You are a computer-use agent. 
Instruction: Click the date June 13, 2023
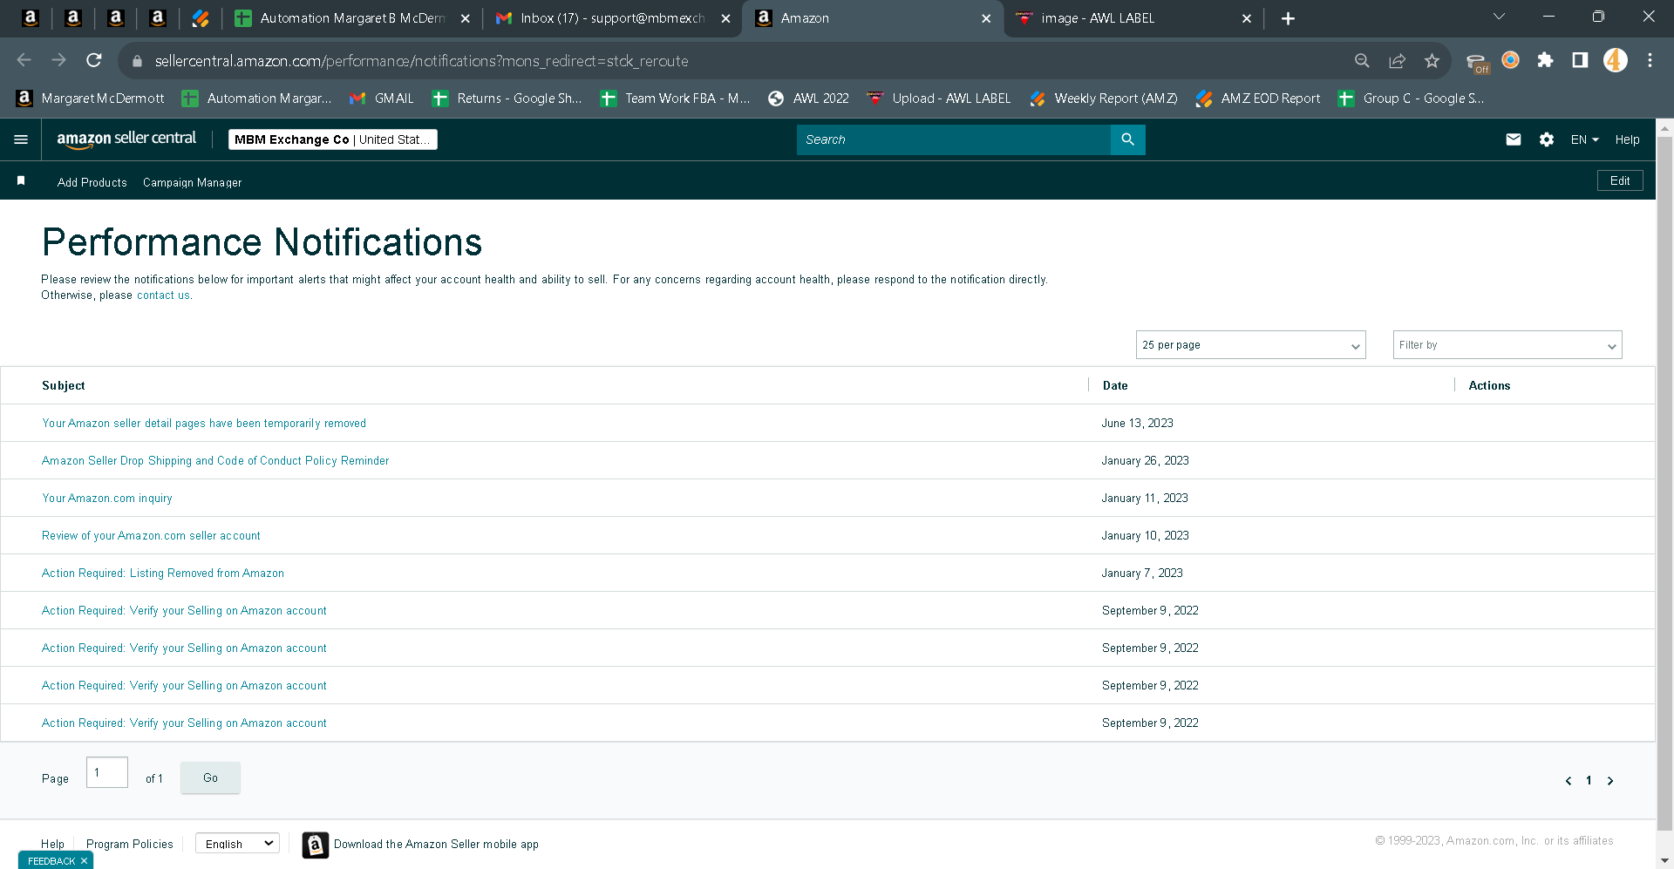coord(1138,424)
